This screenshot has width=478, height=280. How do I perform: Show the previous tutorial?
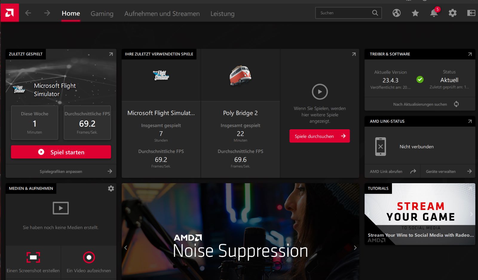pyautogui.click(x=368, y=214)
